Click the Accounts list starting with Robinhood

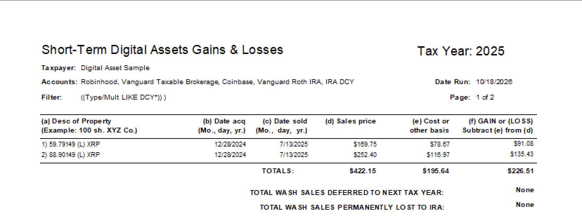click(x=218, y=82)
